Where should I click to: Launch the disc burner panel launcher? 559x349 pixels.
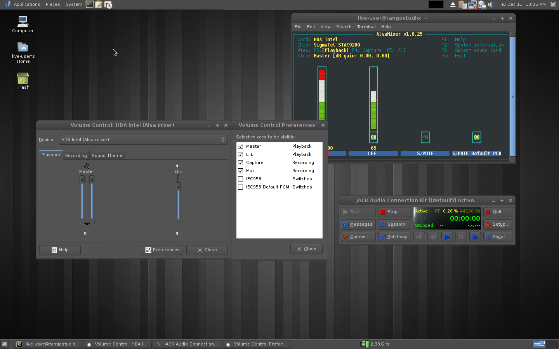[108, 4]
